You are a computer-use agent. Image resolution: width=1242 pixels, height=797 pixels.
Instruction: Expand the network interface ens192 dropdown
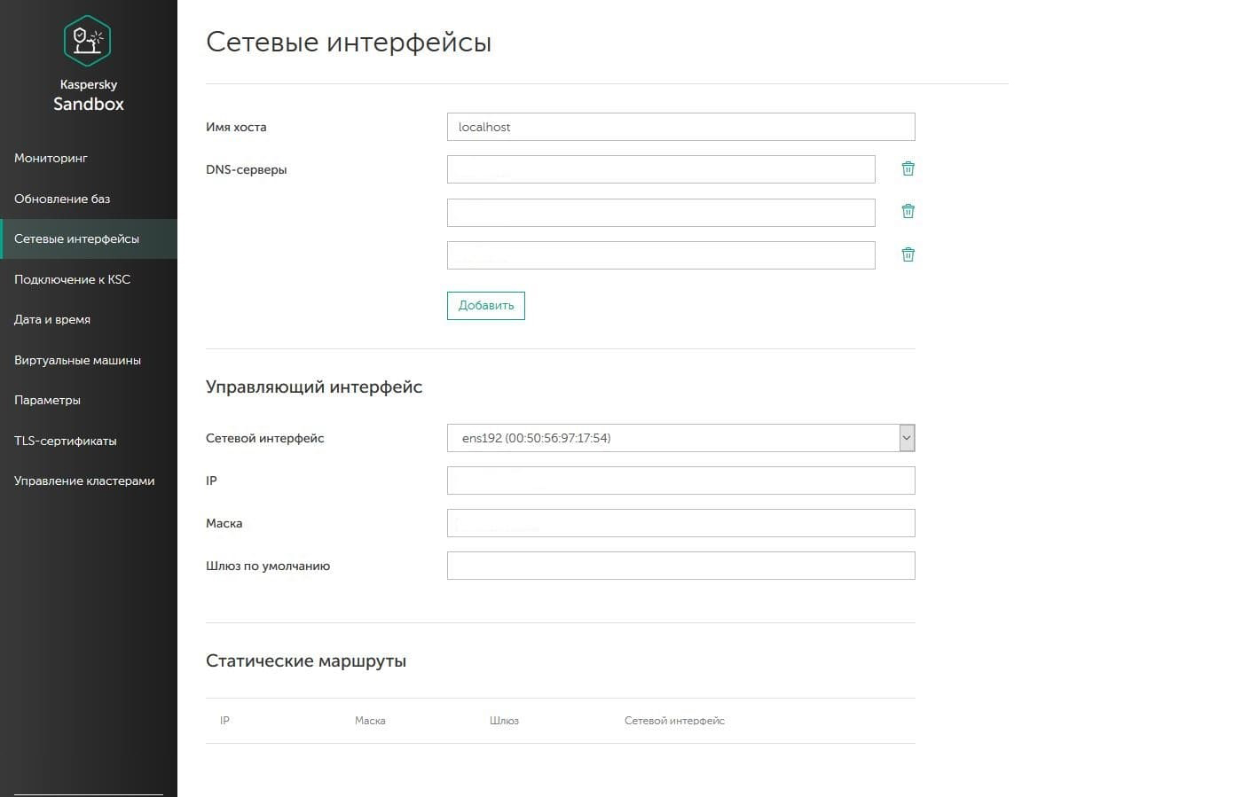(x=906, y=438)
